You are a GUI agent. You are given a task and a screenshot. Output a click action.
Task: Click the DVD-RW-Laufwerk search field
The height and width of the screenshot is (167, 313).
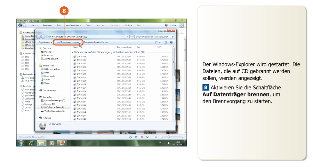click(152, 37)
